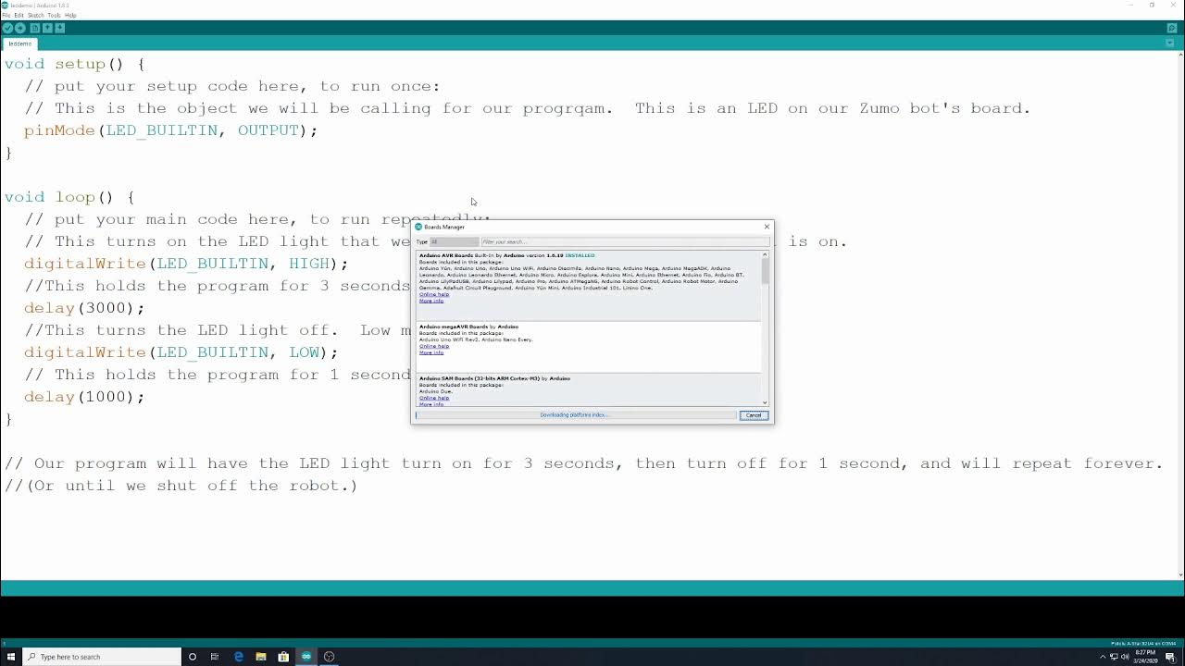Click the Boards Manager list scrollbar thumb
This screenshot has width=1185, height=666.
point(765,271)
